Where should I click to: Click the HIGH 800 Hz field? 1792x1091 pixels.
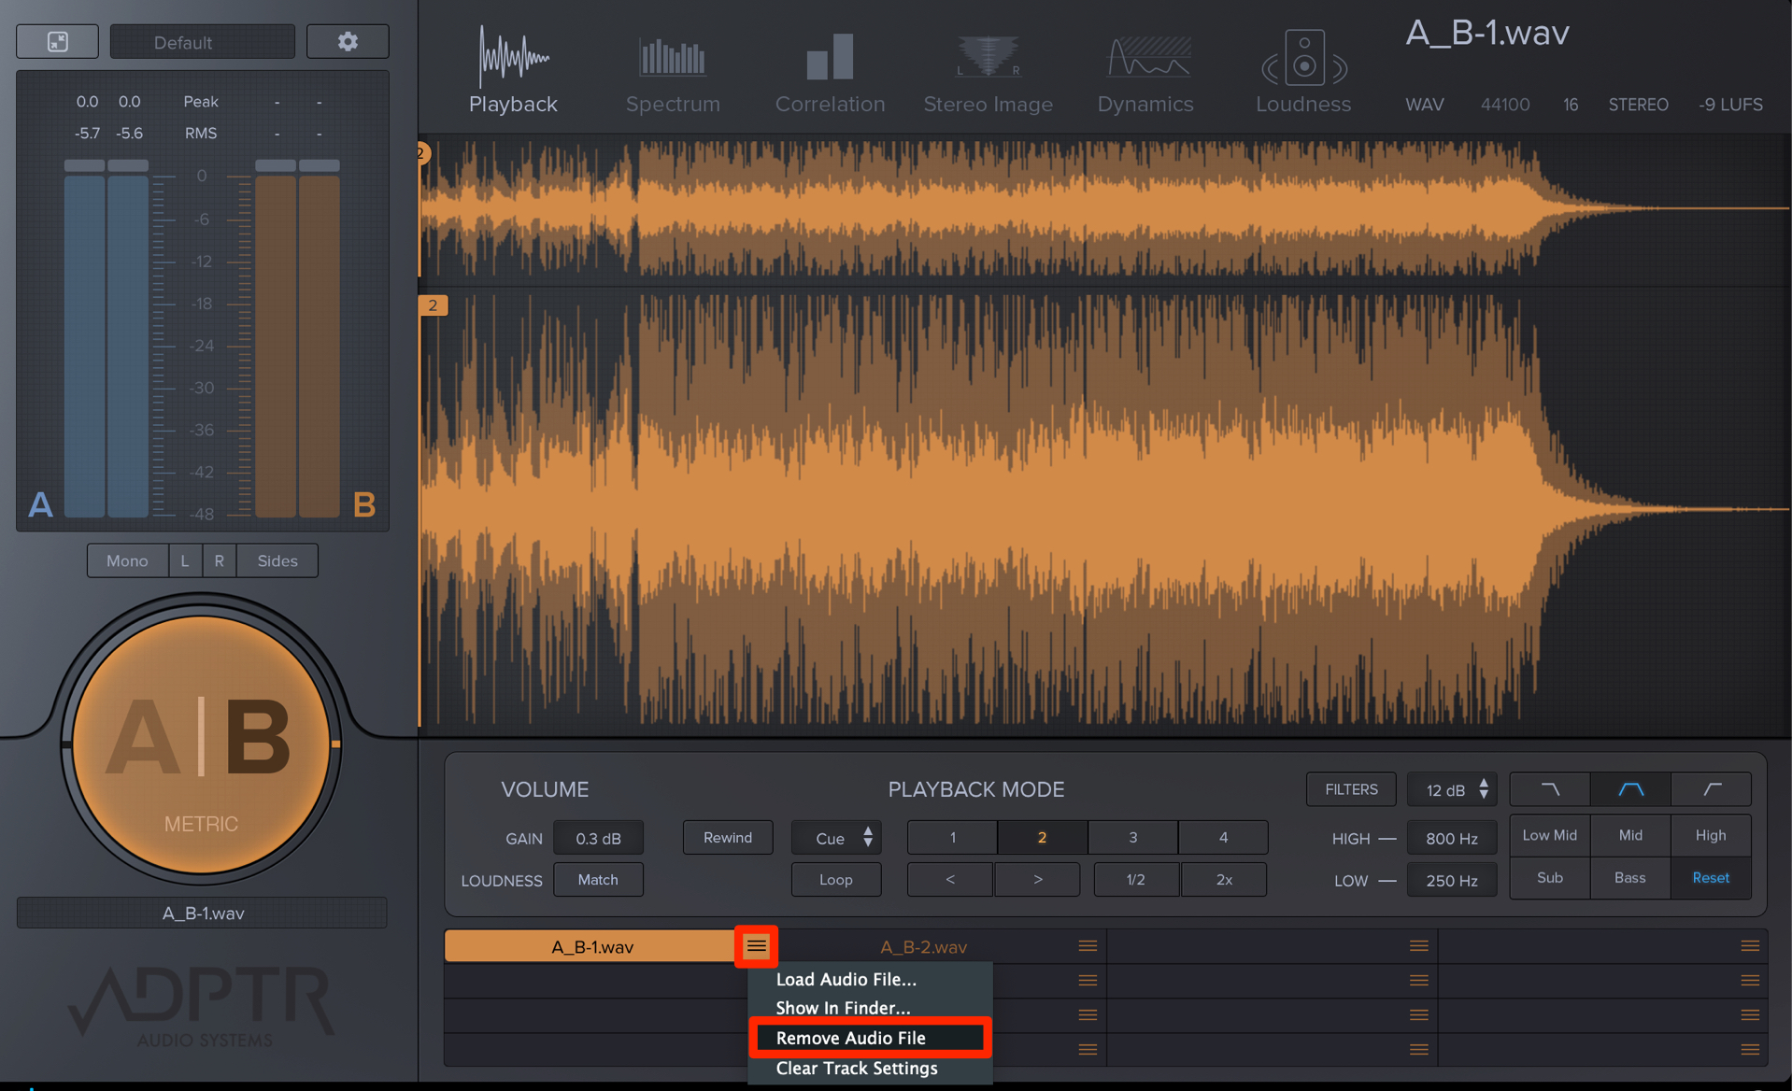(1452, 839)
